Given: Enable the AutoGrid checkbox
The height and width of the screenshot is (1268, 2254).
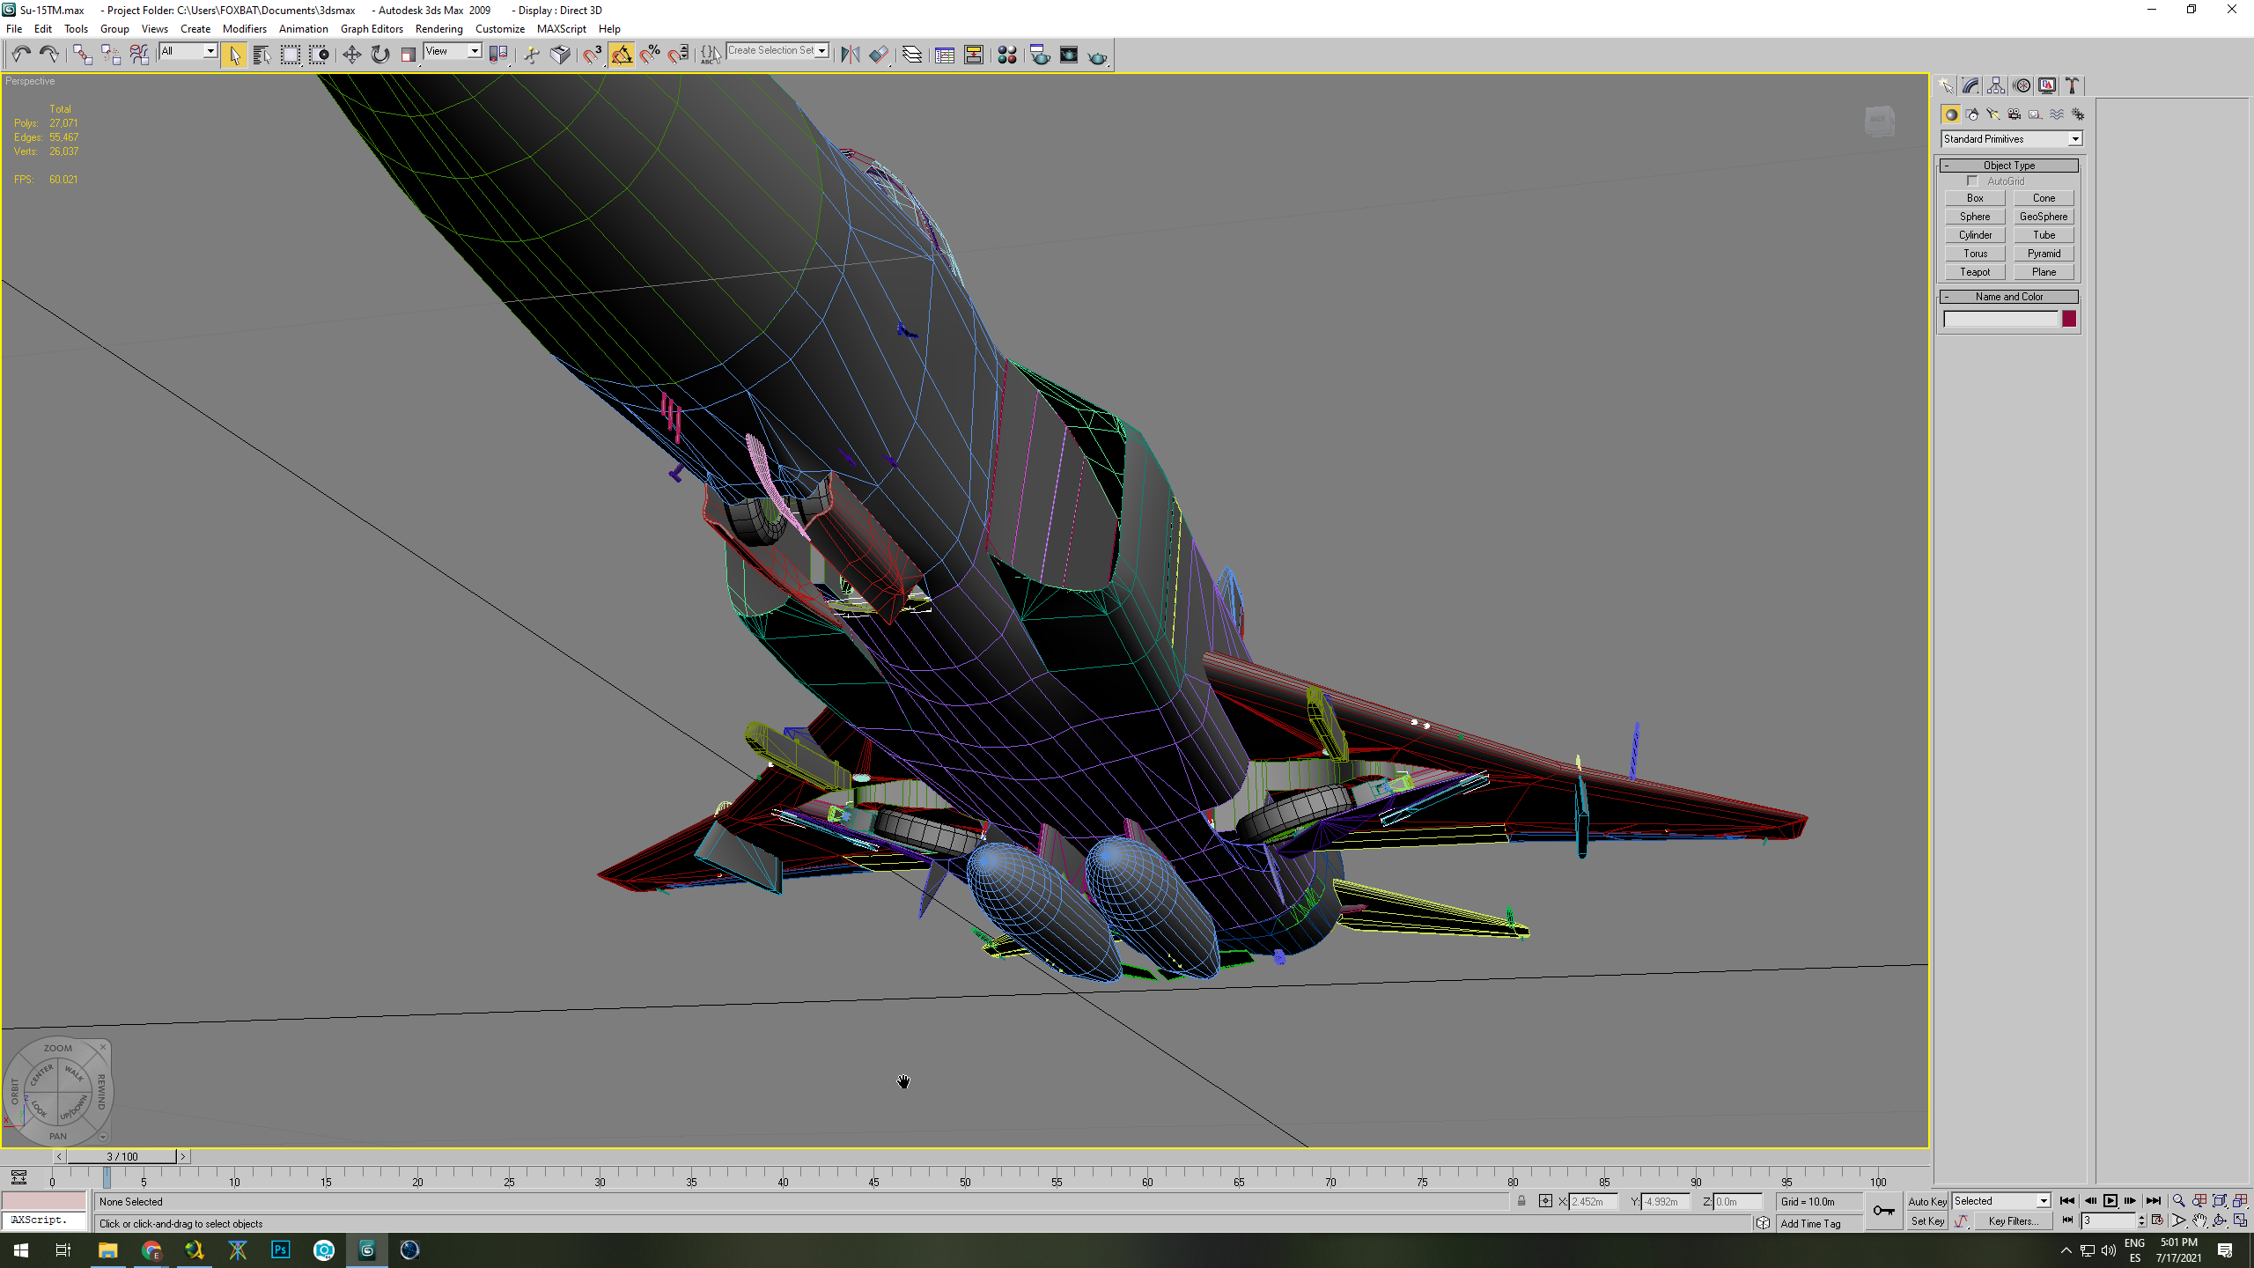Looking at the screenshot, I should (1972, 181).
